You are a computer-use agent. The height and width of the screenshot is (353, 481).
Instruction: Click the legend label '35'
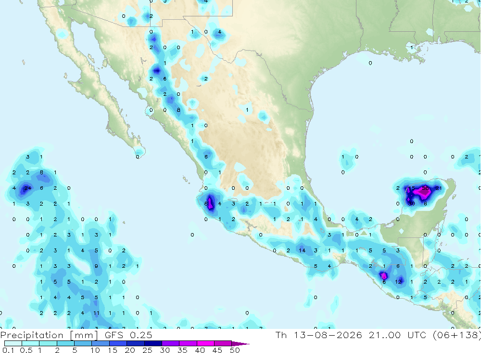pyautogui.click(x=182, y=350)
